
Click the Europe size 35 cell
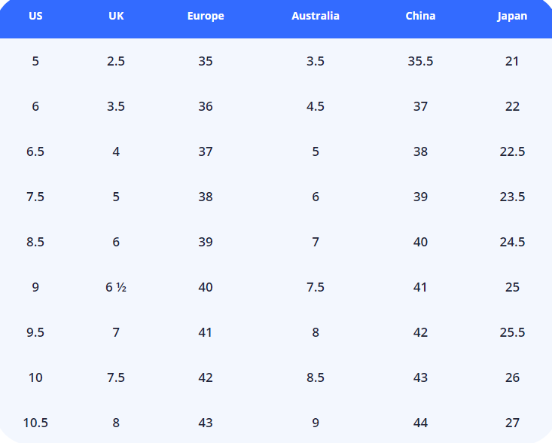(x=206, y=61)
